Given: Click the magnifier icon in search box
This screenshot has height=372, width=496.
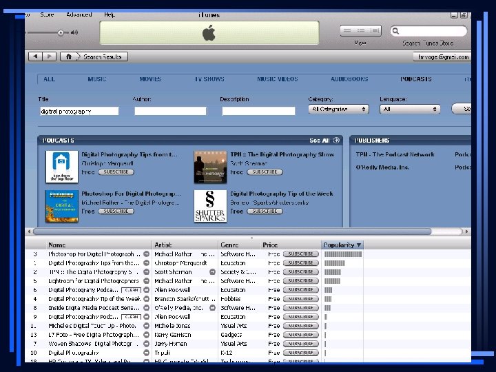Looking at the screenshot, I should click(395, 31).
